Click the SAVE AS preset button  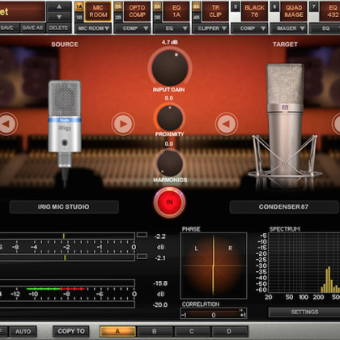(32, 28)
